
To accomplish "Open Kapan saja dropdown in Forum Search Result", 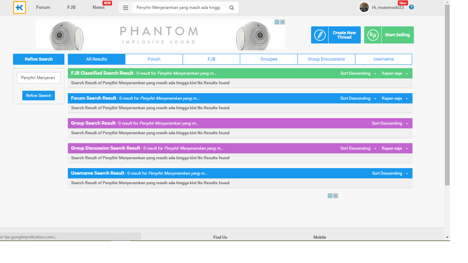I will point(395,98).
